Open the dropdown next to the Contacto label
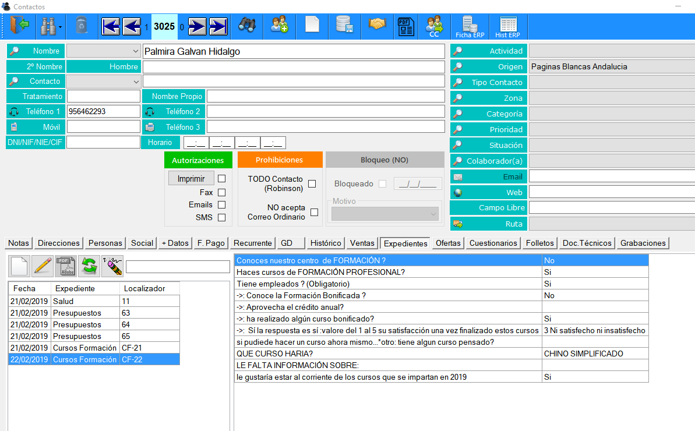695x431 pixels. point(136,82)
